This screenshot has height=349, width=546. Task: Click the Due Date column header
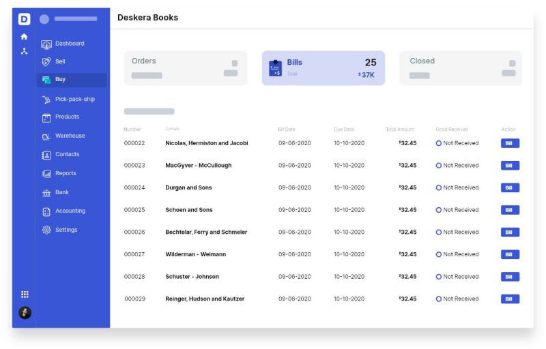pyautogui.click(x=344, y=130)
